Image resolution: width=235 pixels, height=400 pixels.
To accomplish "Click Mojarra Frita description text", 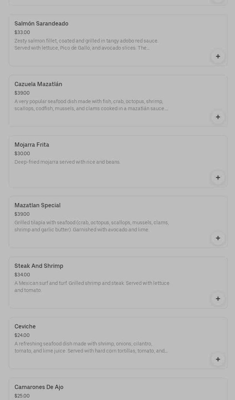I will click(68, 162).
